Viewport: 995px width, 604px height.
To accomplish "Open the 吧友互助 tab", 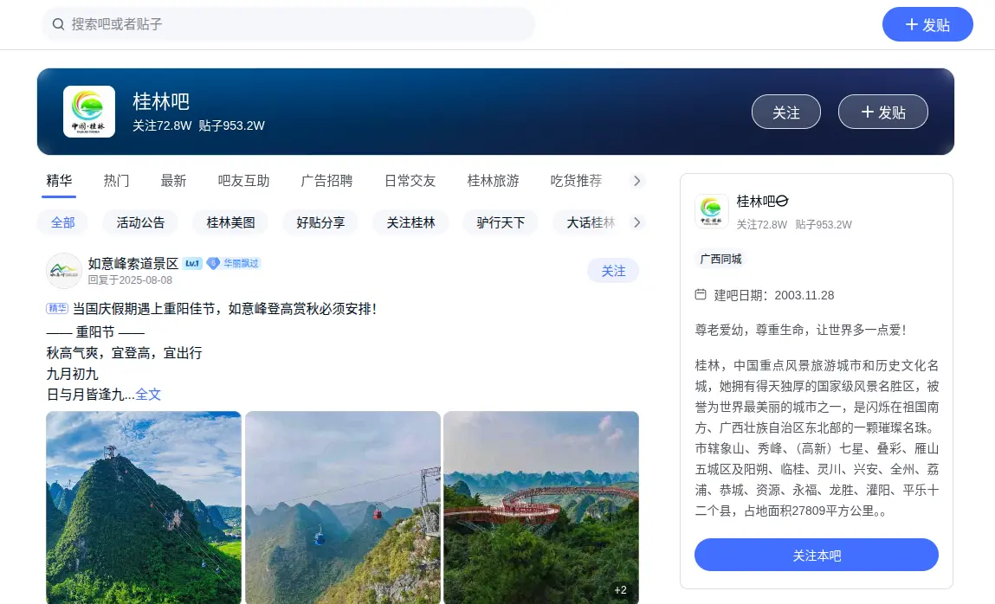I will (x=243, y=181).
